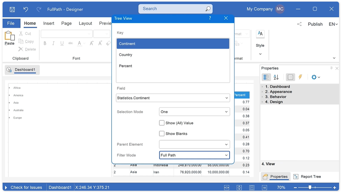Switch to the Page ribbon tab

click(x=66, y=23)
